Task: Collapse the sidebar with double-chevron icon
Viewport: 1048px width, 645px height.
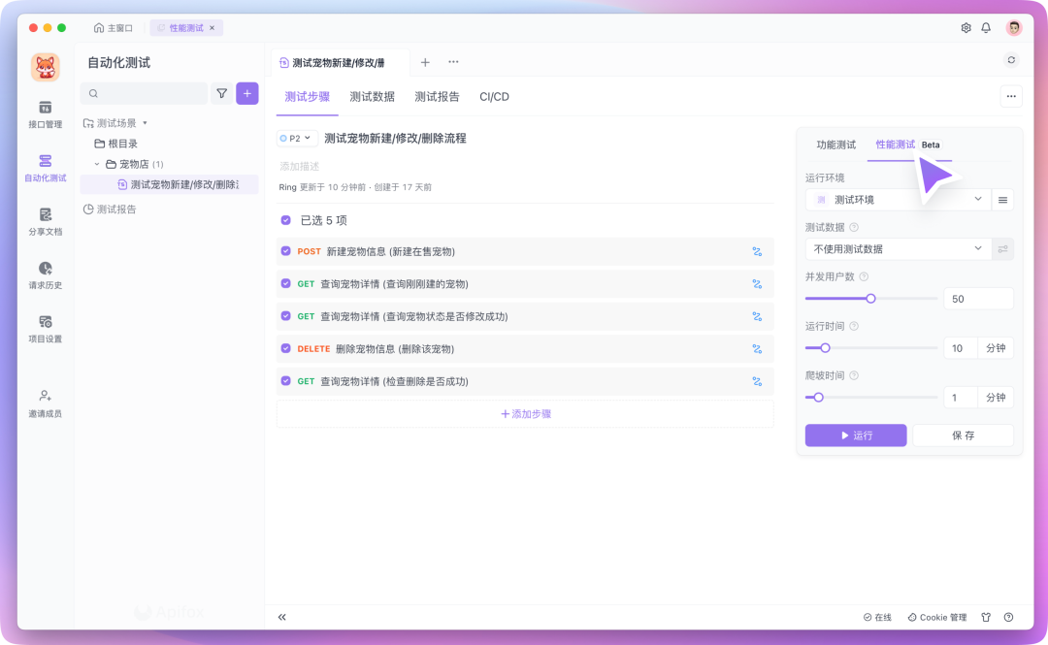Action: pos(282,617)
